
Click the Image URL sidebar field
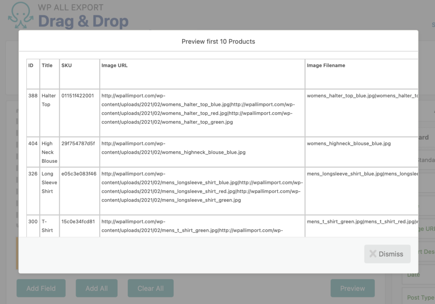pos(429,229)
